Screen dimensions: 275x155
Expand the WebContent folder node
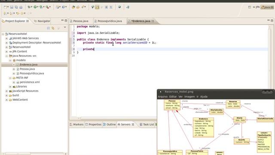pyautogui.click(x=7, y=100)
